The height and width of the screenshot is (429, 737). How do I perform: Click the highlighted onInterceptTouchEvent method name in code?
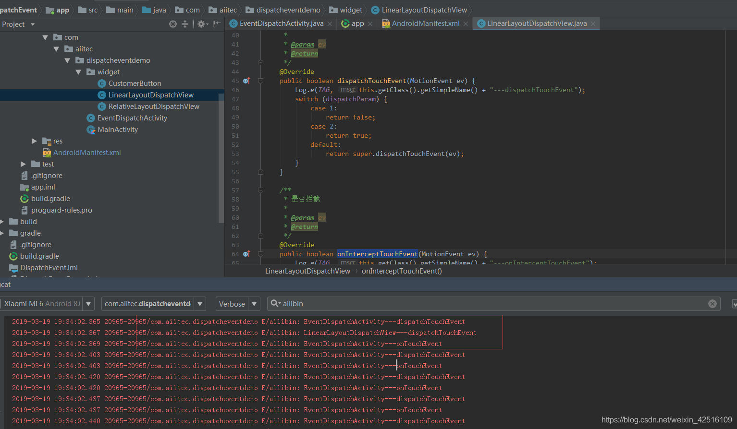(x=377, y=254)
